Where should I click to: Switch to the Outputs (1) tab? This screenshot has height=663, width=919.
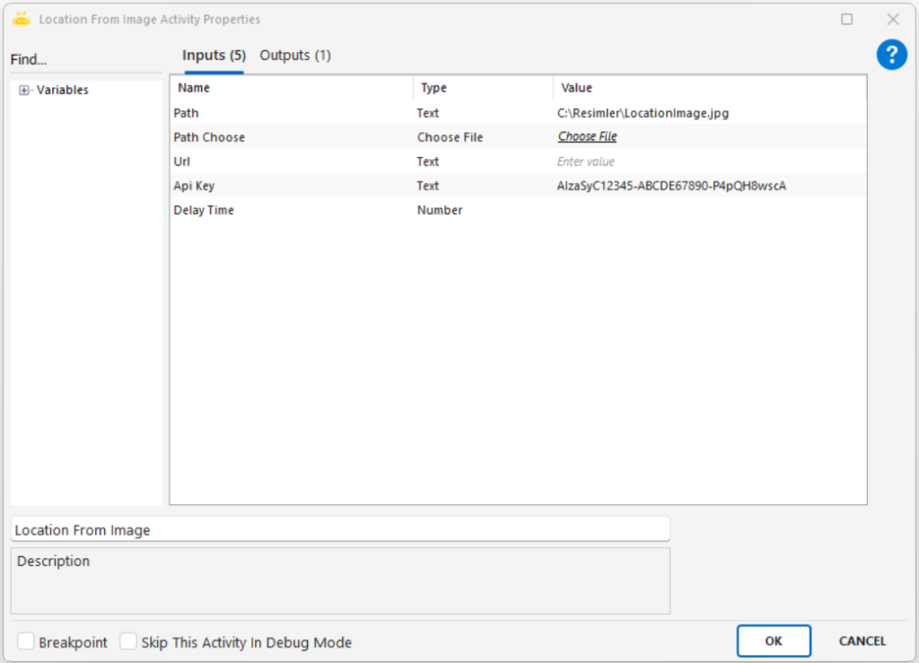[x=295, y=56]
